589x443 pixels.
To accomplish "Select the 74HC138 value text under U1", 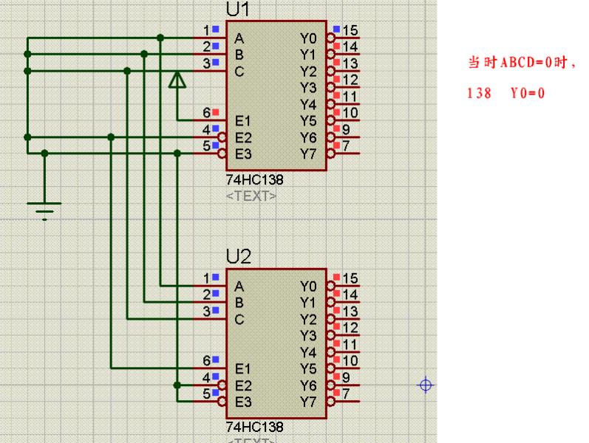I will pyautogui.click(x=254, y=180).
